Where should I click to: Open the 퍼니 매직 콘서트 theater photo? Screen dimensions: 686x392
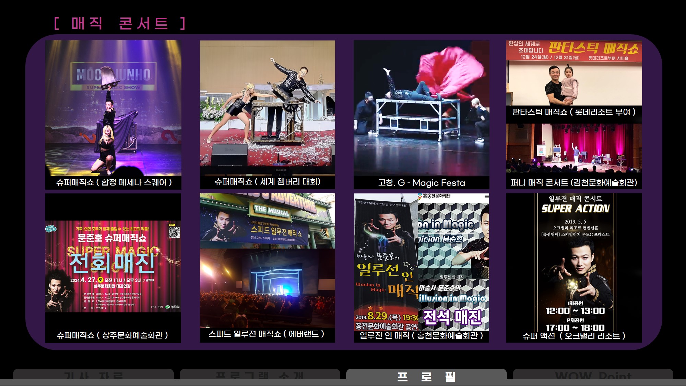point(574,147)
